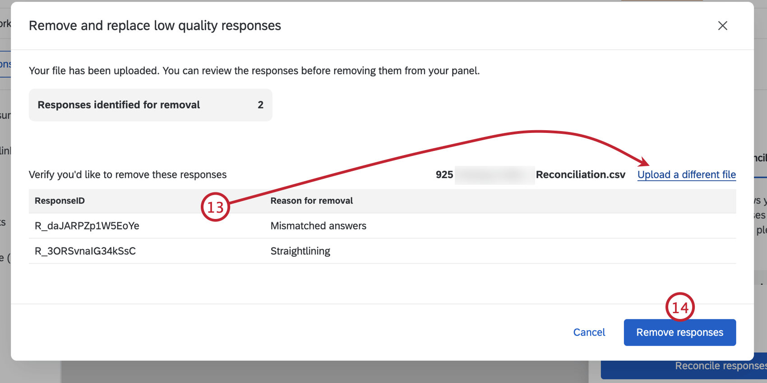Click the removal count number 2
The height and width of the screenshot is (383, 767).
coord(260,105)
